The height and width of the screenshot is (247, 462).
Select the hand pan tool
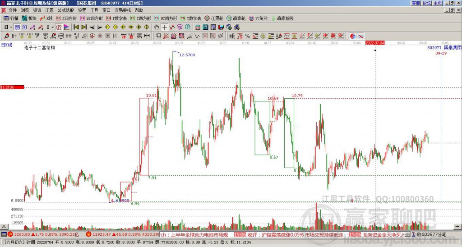click(x=157, y=27)
